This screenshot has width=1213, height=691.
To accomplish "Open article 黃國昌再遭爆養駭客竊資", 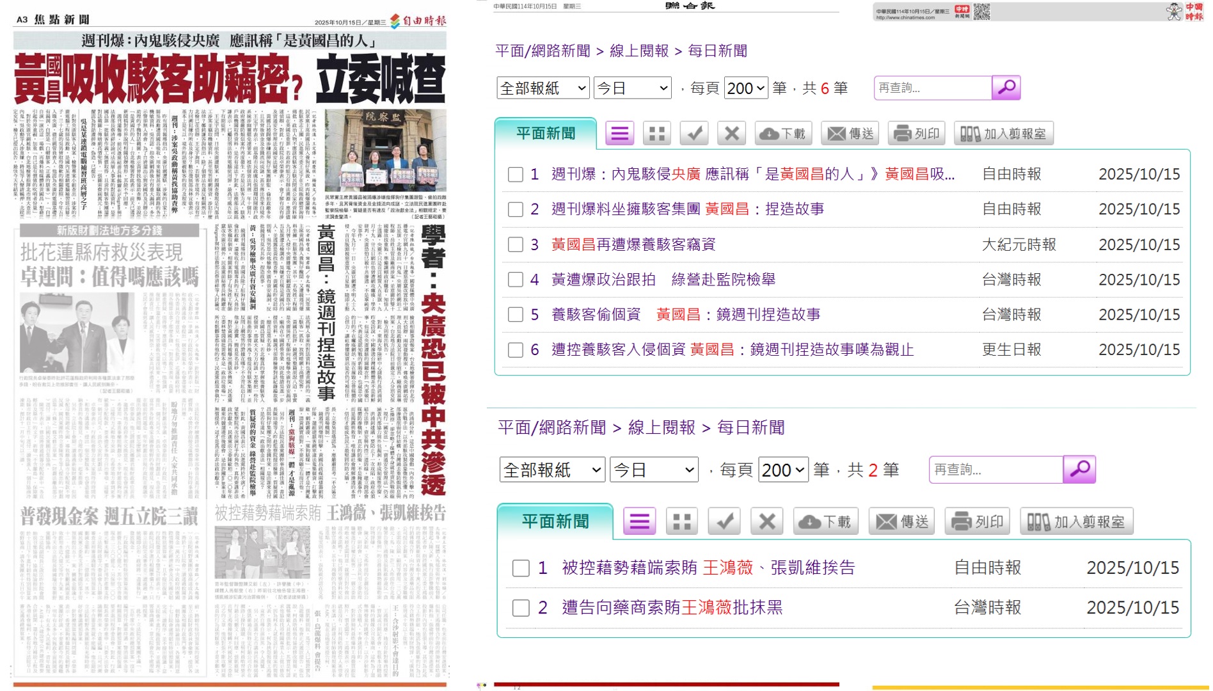I will click(633, 244).
